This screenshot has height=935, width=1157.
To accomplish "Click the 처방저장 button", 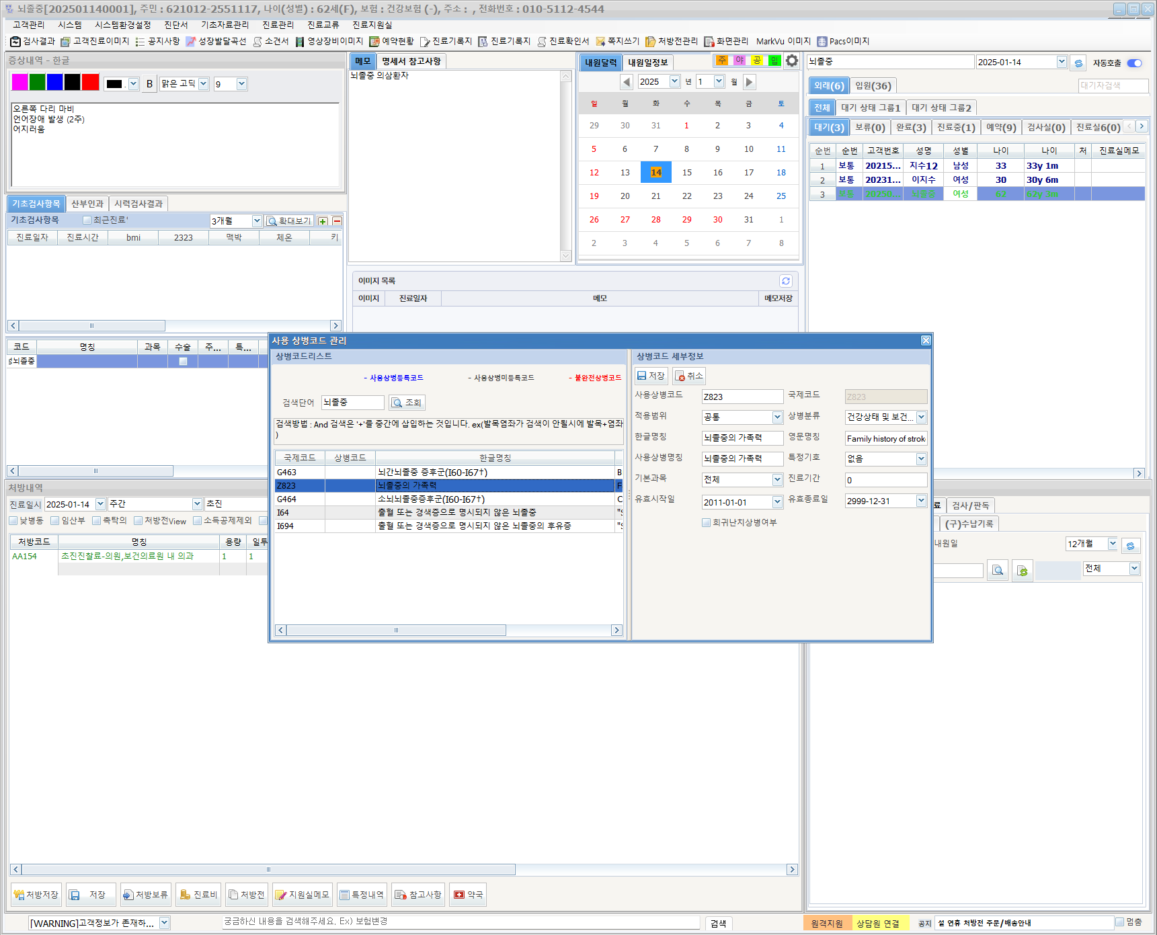I will coord(36,895).
